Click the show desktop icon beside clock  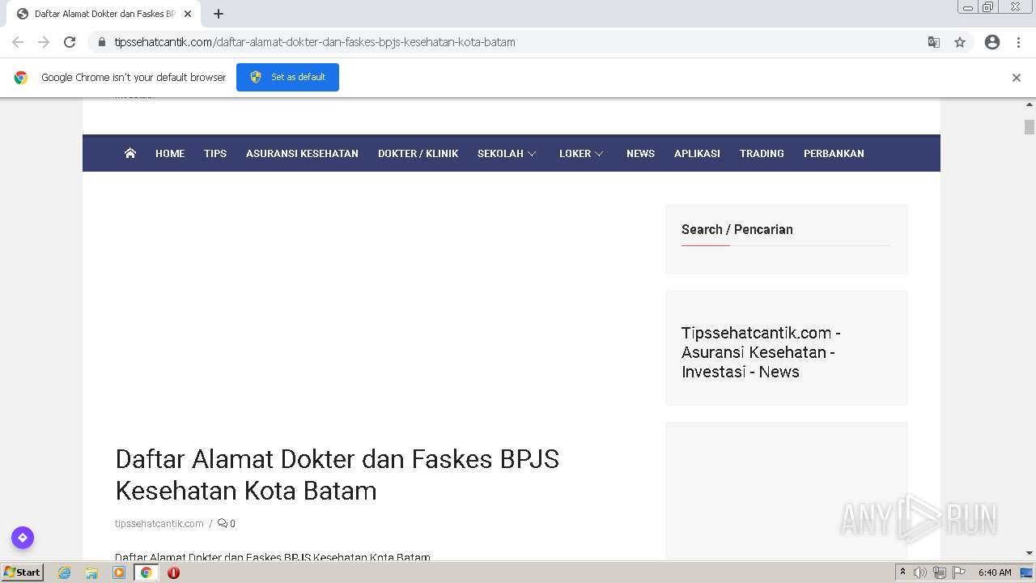[x=1027, y=572]
